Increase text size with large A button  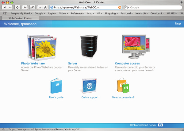tap(45, 7)
